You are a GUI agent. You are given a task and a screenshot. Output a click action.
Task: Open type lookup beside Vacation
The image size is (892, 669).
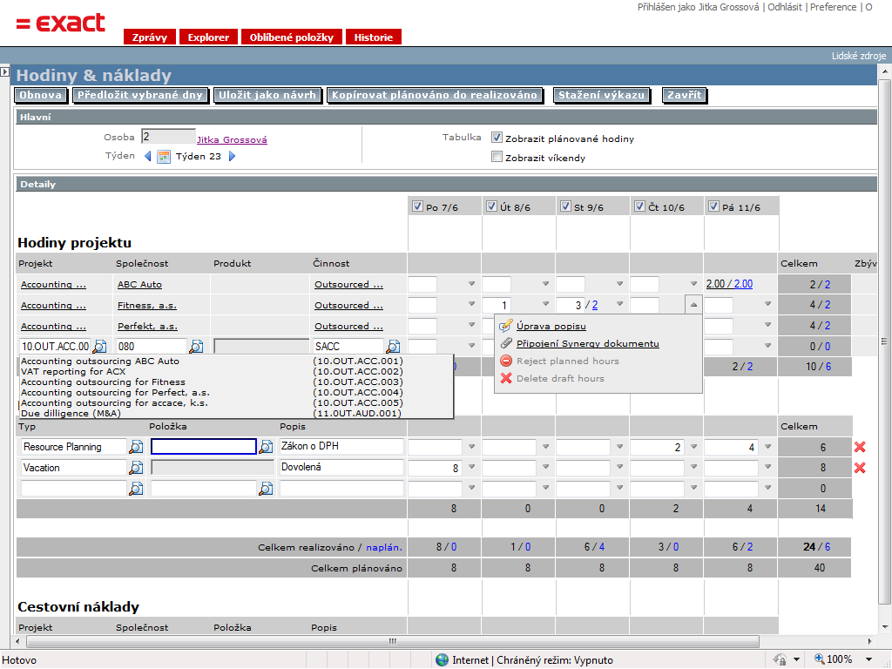click(136, 468)
